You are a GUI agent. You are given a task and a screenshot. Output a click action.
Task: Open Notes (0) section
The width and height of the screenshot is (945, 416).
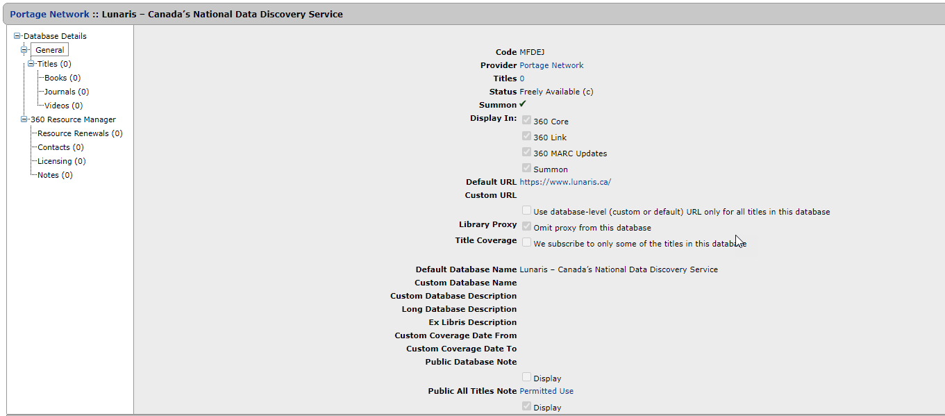tap(55, 175)
